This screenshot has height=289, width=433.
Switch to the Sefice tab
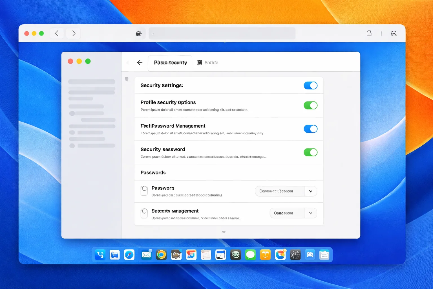[x=208, y=63]
